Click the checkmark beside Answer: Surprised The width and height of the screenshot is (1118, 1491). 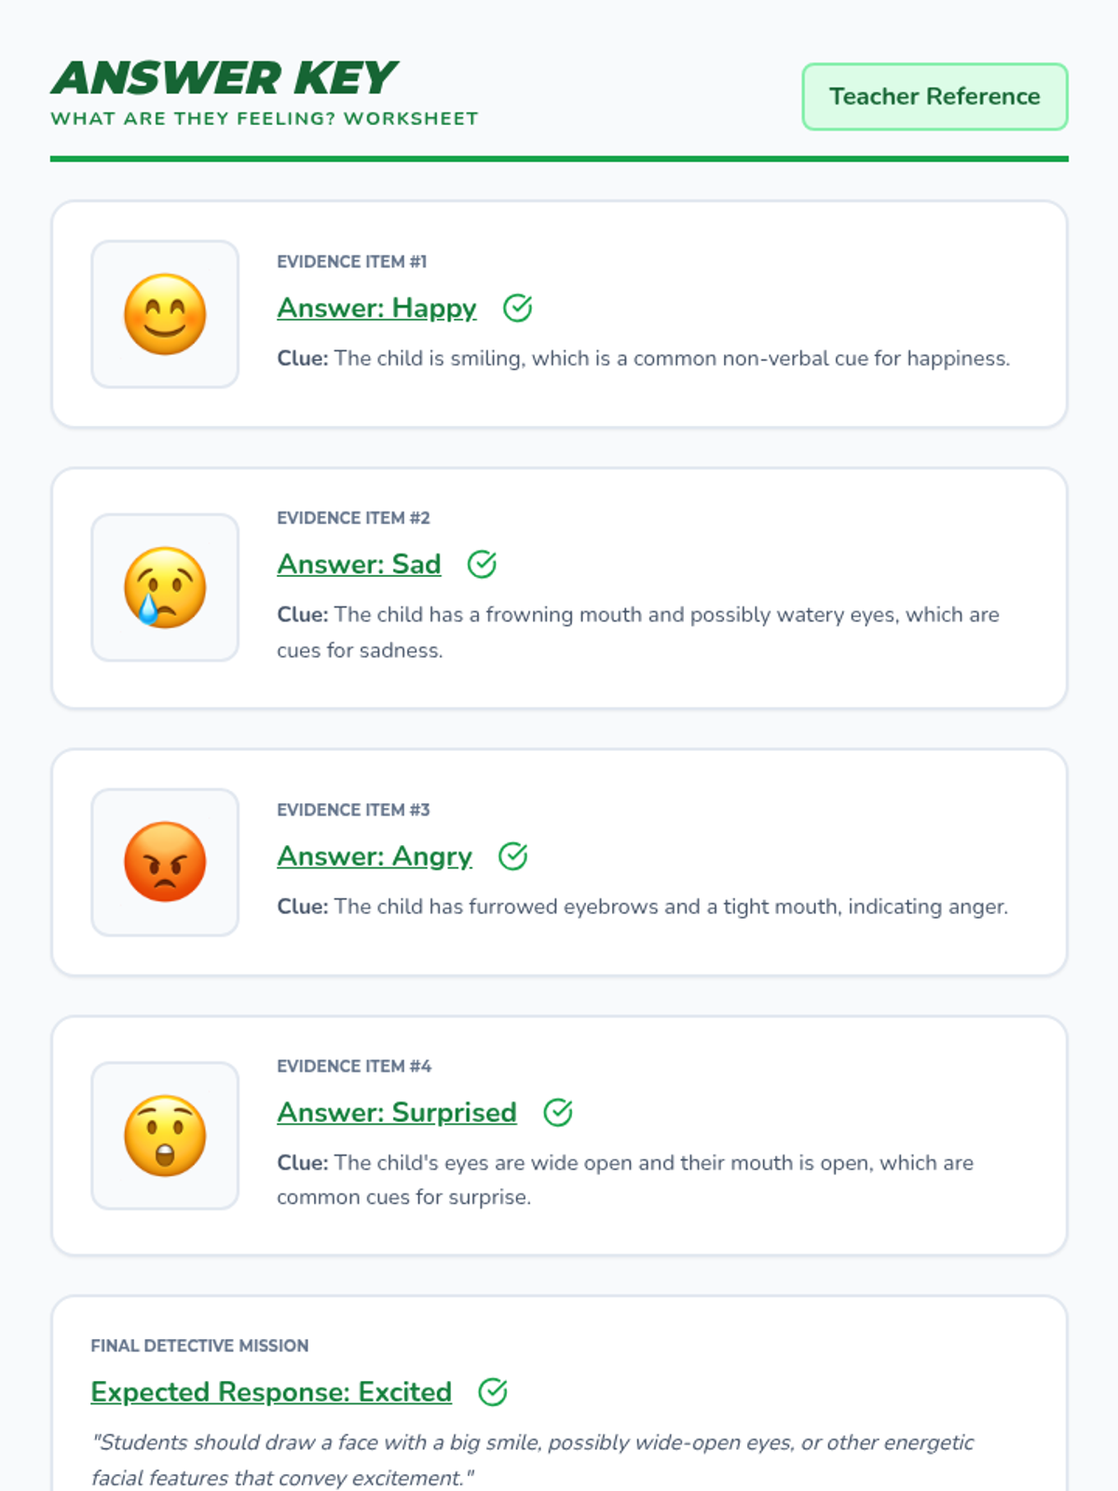click(x=557, y=1112)
